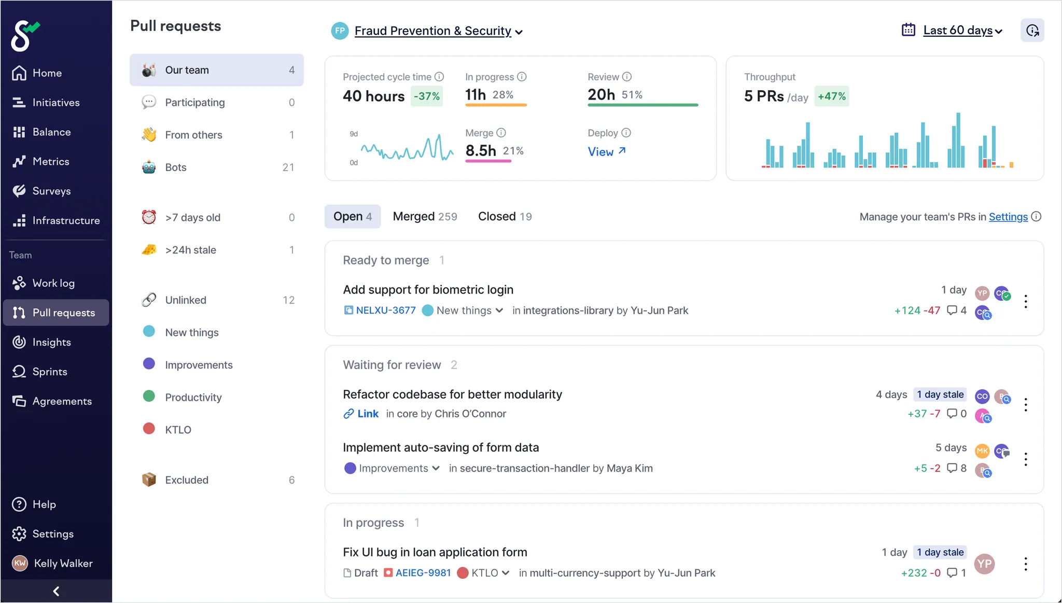This screenshot has height=603, width=1062.
Task: Follow the Settings link for PRs
Action: [x=1008, y=217]
